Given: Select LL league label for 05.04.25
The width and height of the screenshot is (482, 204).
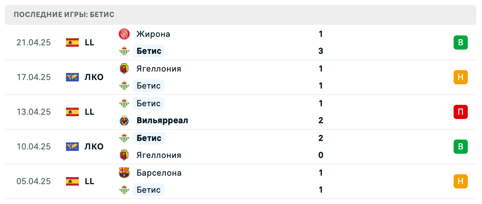Looking at the screenshot, I should [89, 181].
